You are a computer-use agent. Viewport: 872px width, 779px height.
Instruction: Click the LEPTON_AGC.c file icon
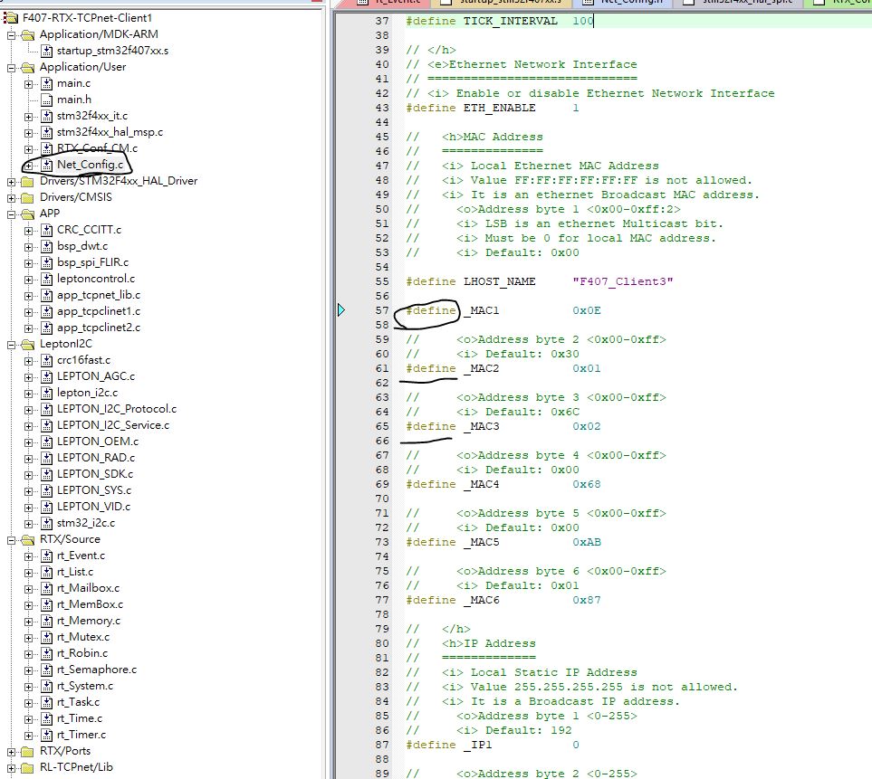47,376
